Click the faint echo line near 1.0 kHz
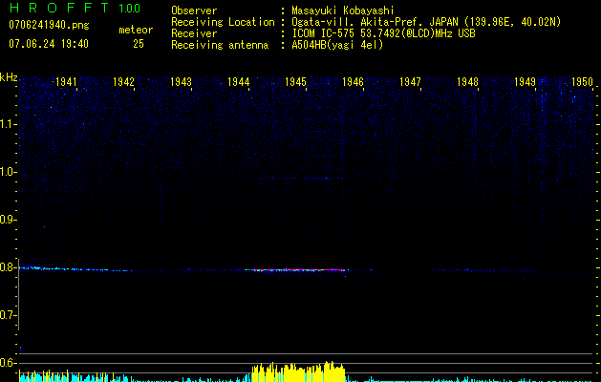Screen dimensions: 601x382 [x=301, y=179]
